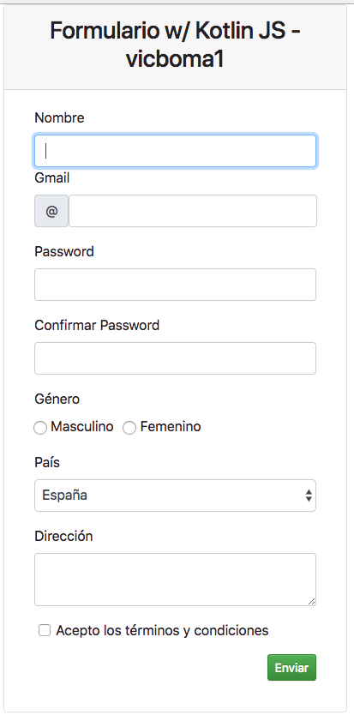Select the Femenino radio button
The height and width of the screenshot is (715, 354).
(x=129, y=428)
